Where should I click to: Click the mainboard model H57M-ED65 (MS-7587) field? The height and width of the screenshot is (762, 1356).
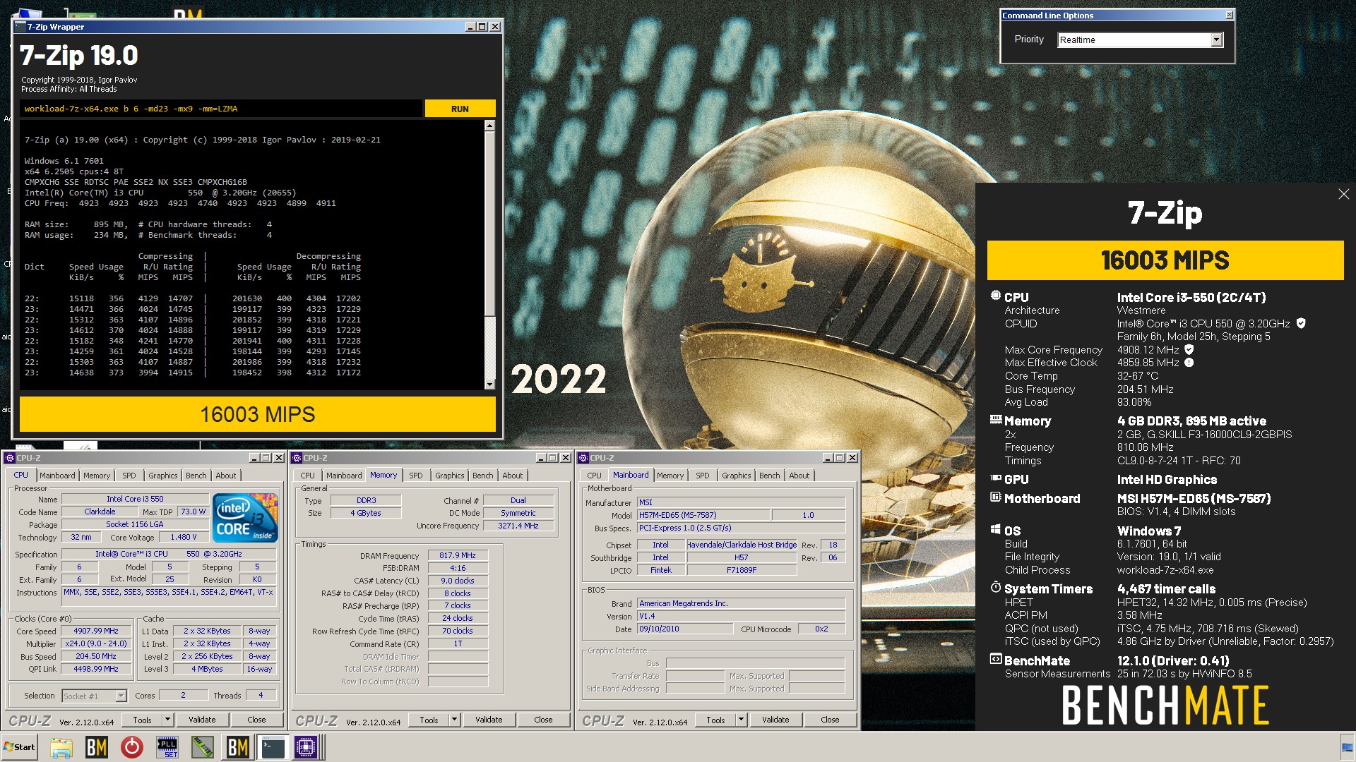(703, 515)
